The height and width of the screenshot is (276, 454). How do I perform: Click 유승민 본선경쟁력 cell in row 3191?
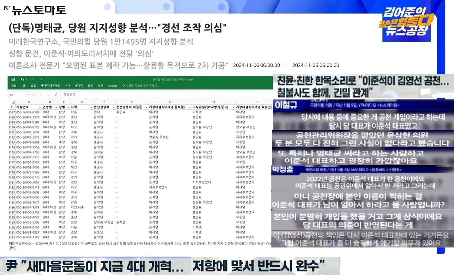[98, 232]
